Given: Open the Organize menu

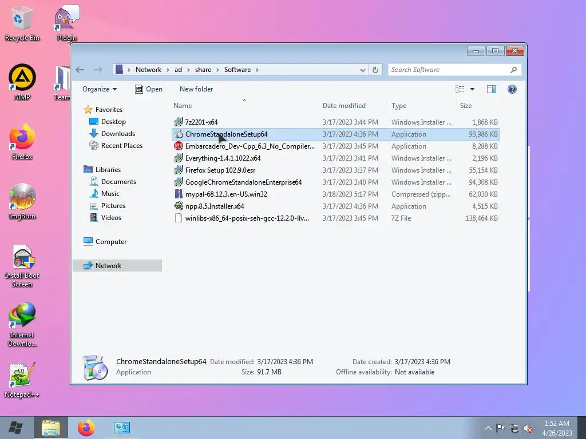Looking at the screenshot, I should [100, 89].
